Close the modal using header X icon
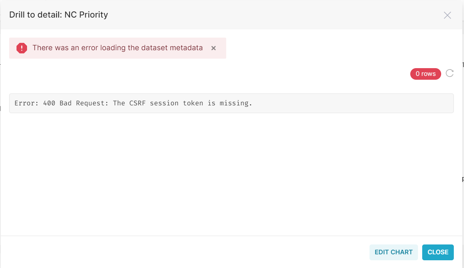 pos(447,15)
